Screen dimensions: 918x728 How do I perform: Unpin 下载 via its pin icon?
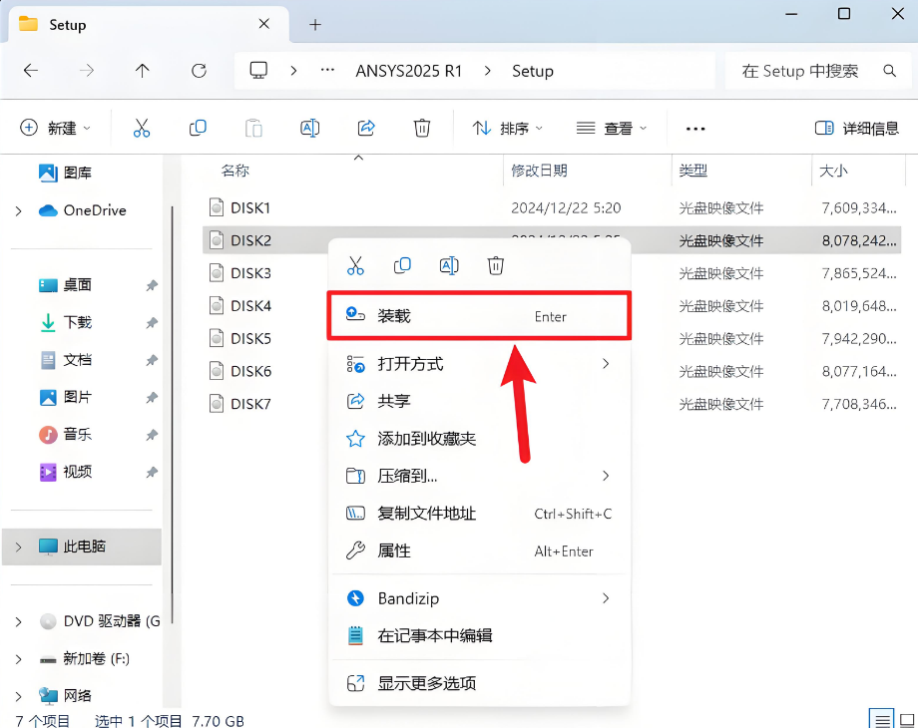[152, 322]
